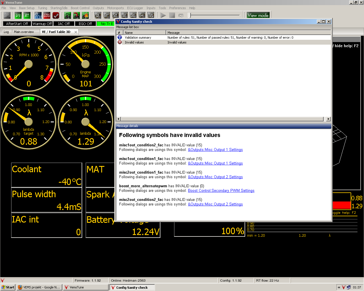Click the AfterStart Off indicator

pyautogui.click(x=17, y=24)
